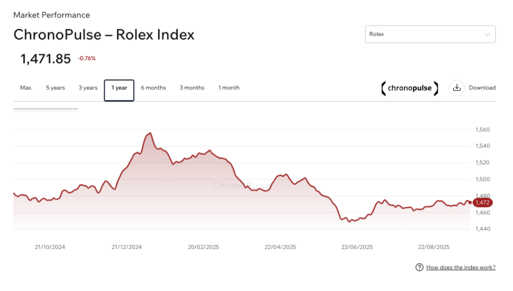Image resolution: width=513 pixels, height=291 pixels.
Task: Switch to the 6 months view
Action: [153, 88]
